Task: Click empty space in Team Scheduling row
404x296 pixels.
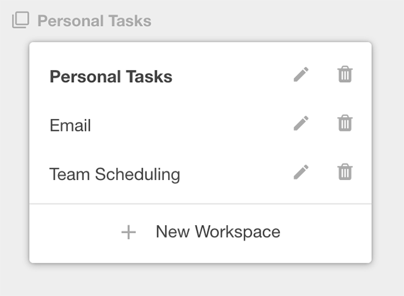Action: 235,174
